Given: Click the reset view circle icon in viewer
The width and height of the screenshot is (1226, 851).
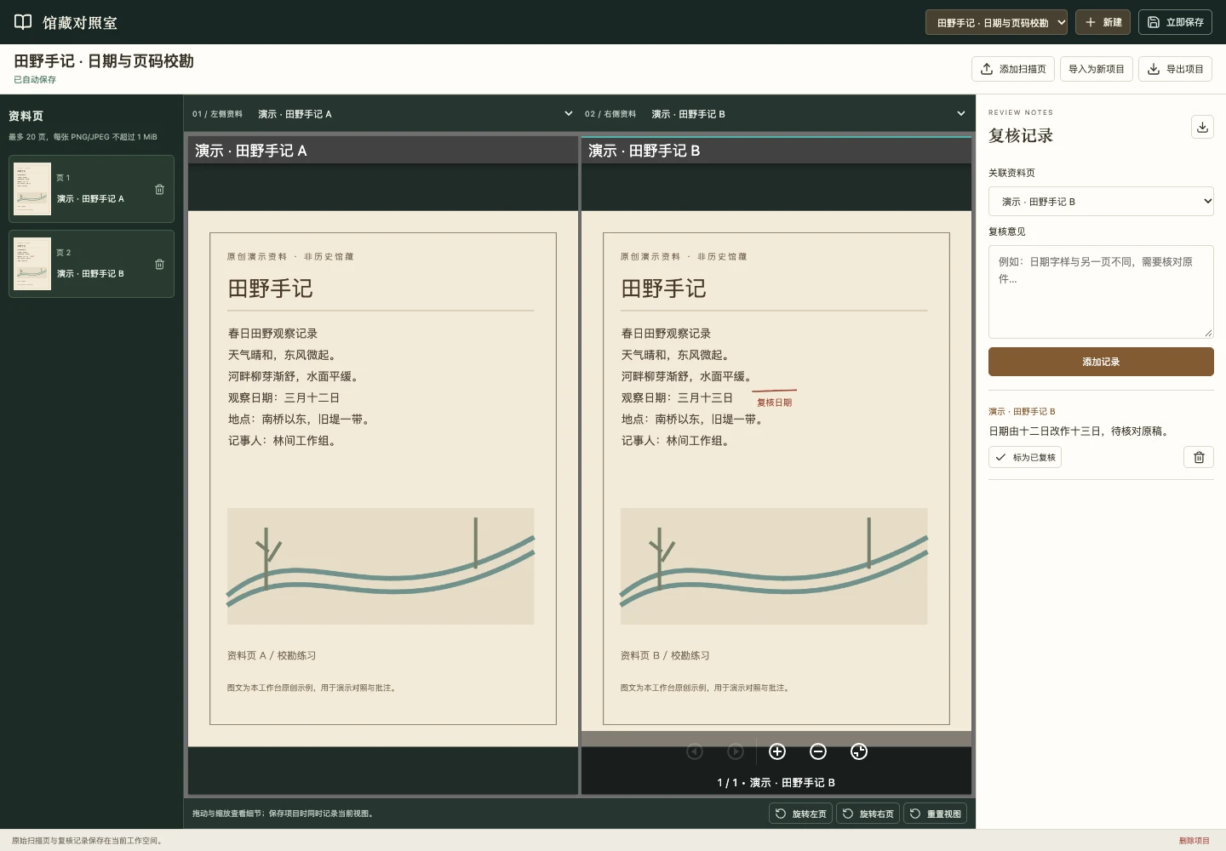Looking at the screenshot, I should (859, 751).
